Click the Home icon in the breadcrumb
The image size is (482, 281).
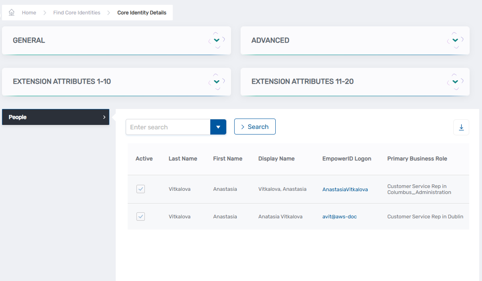tap(12, 12)
